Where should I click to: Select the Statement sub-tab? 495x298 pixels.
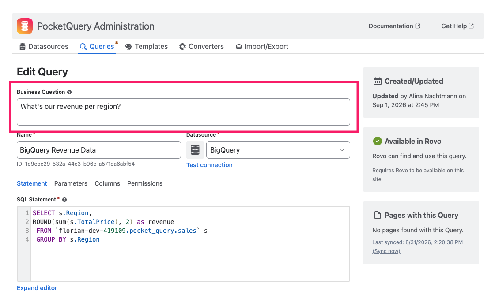click(x=32, y=183)
